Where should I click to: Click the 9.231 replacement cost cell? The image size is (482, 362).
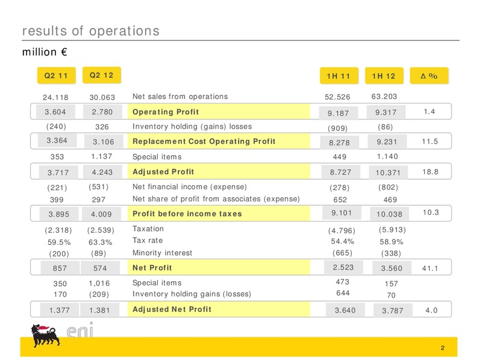[387, 142]
